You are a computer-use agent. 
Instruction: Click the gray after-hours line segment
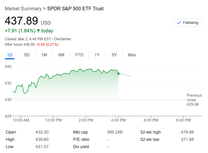coord(125,75)
